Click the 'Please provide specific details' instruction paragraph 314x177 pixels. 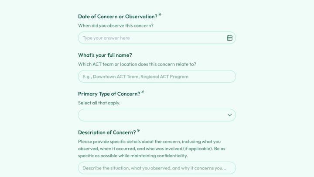coord(152,149)
